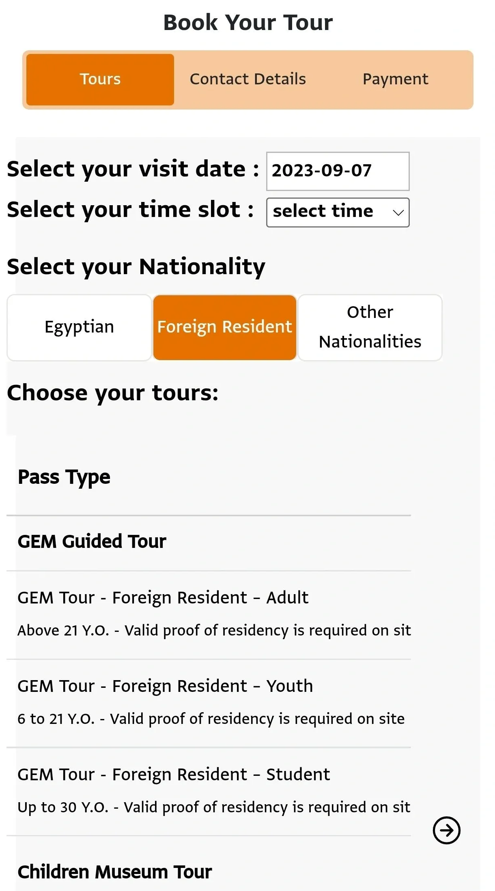Click the Above 21 Y.O. residency description

click(214, 631)
